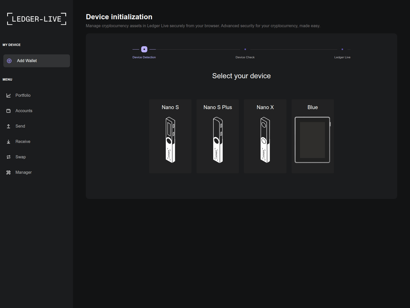Click the Accounts wallet icon
Image resolution: width=410 pixels, height=308 pixels.
click(8, 111)
